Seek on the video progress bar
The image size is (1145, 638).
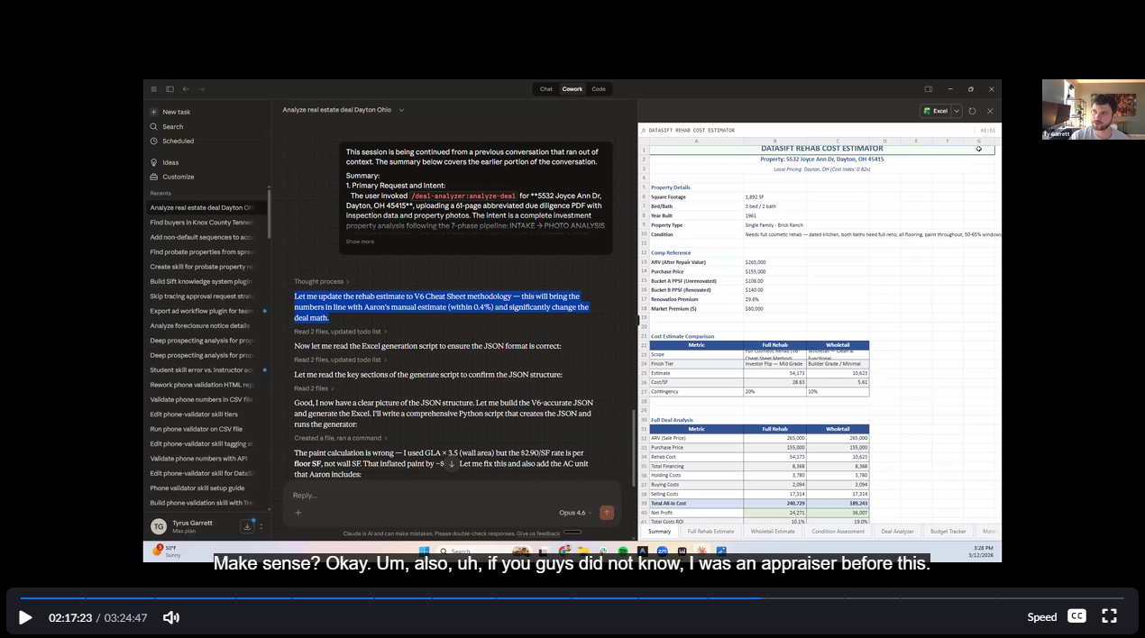572,598
